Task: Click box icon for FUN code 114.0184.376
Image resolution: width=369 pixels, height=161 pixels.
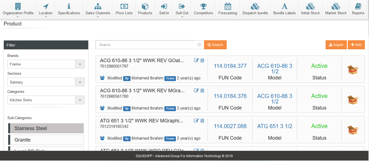Action: tap(353, 100)
